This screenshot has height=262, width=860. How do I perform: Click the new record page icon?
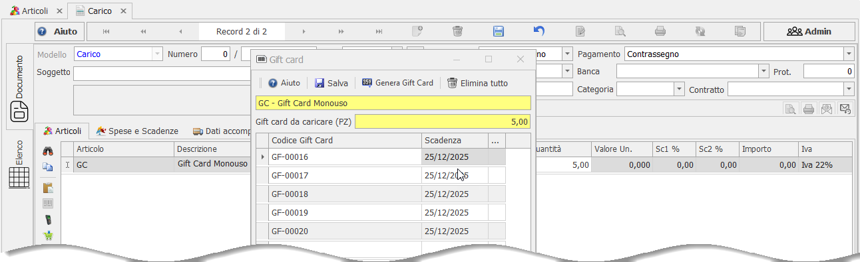[417, 31]
